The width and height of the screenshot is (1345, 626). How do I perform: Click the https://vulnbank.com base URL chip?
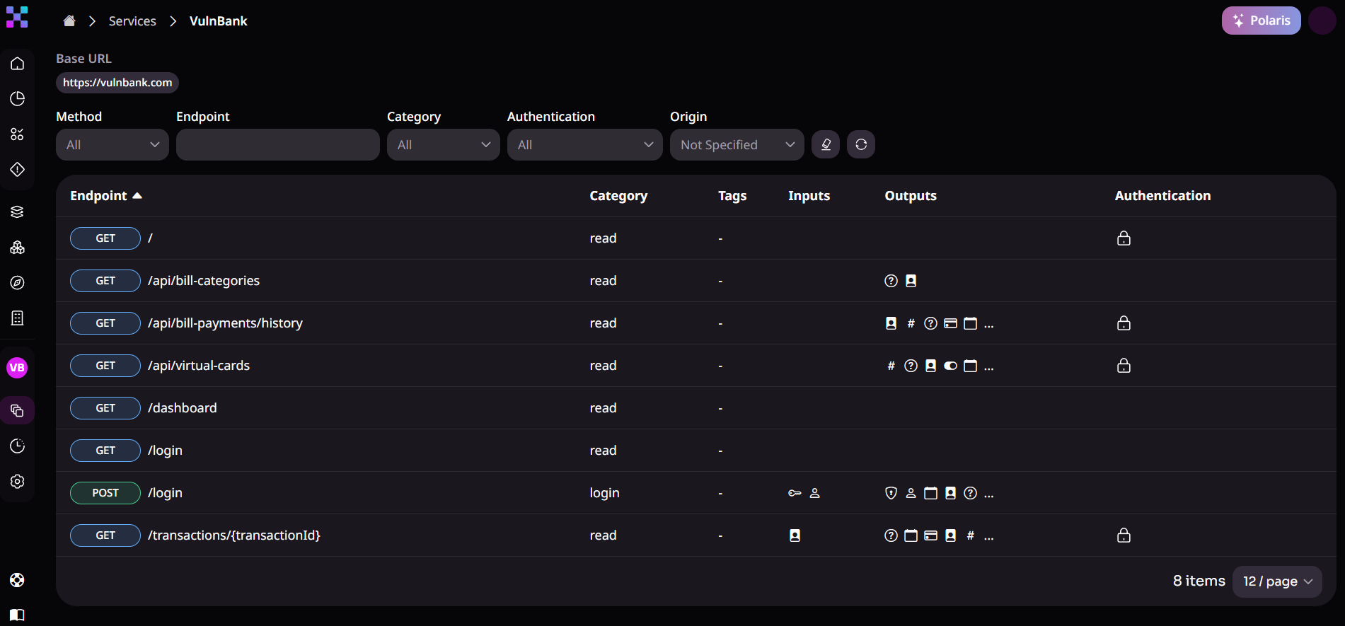[117, 83]
